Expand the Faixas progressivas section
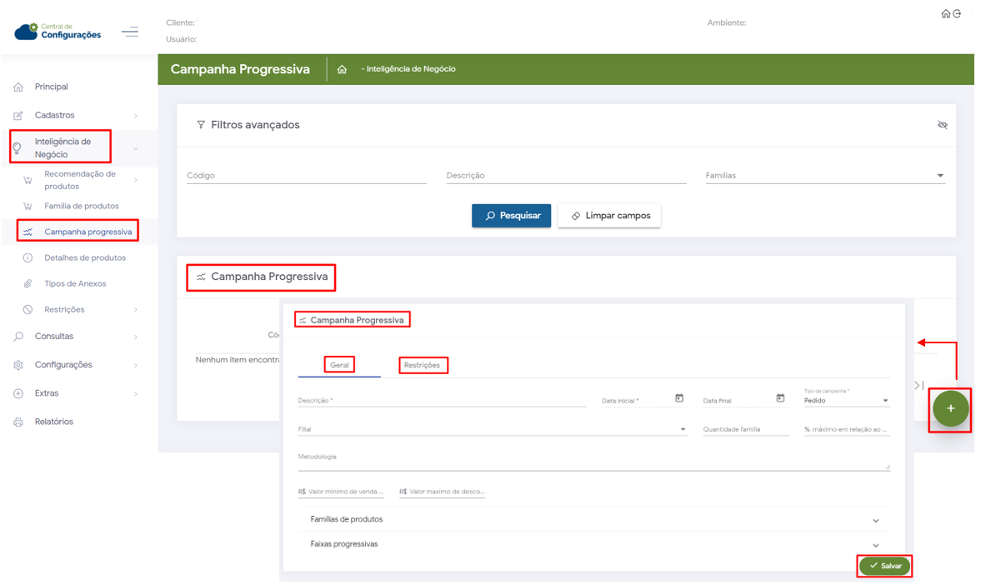991x585 pixels. [x=875, y=545]
